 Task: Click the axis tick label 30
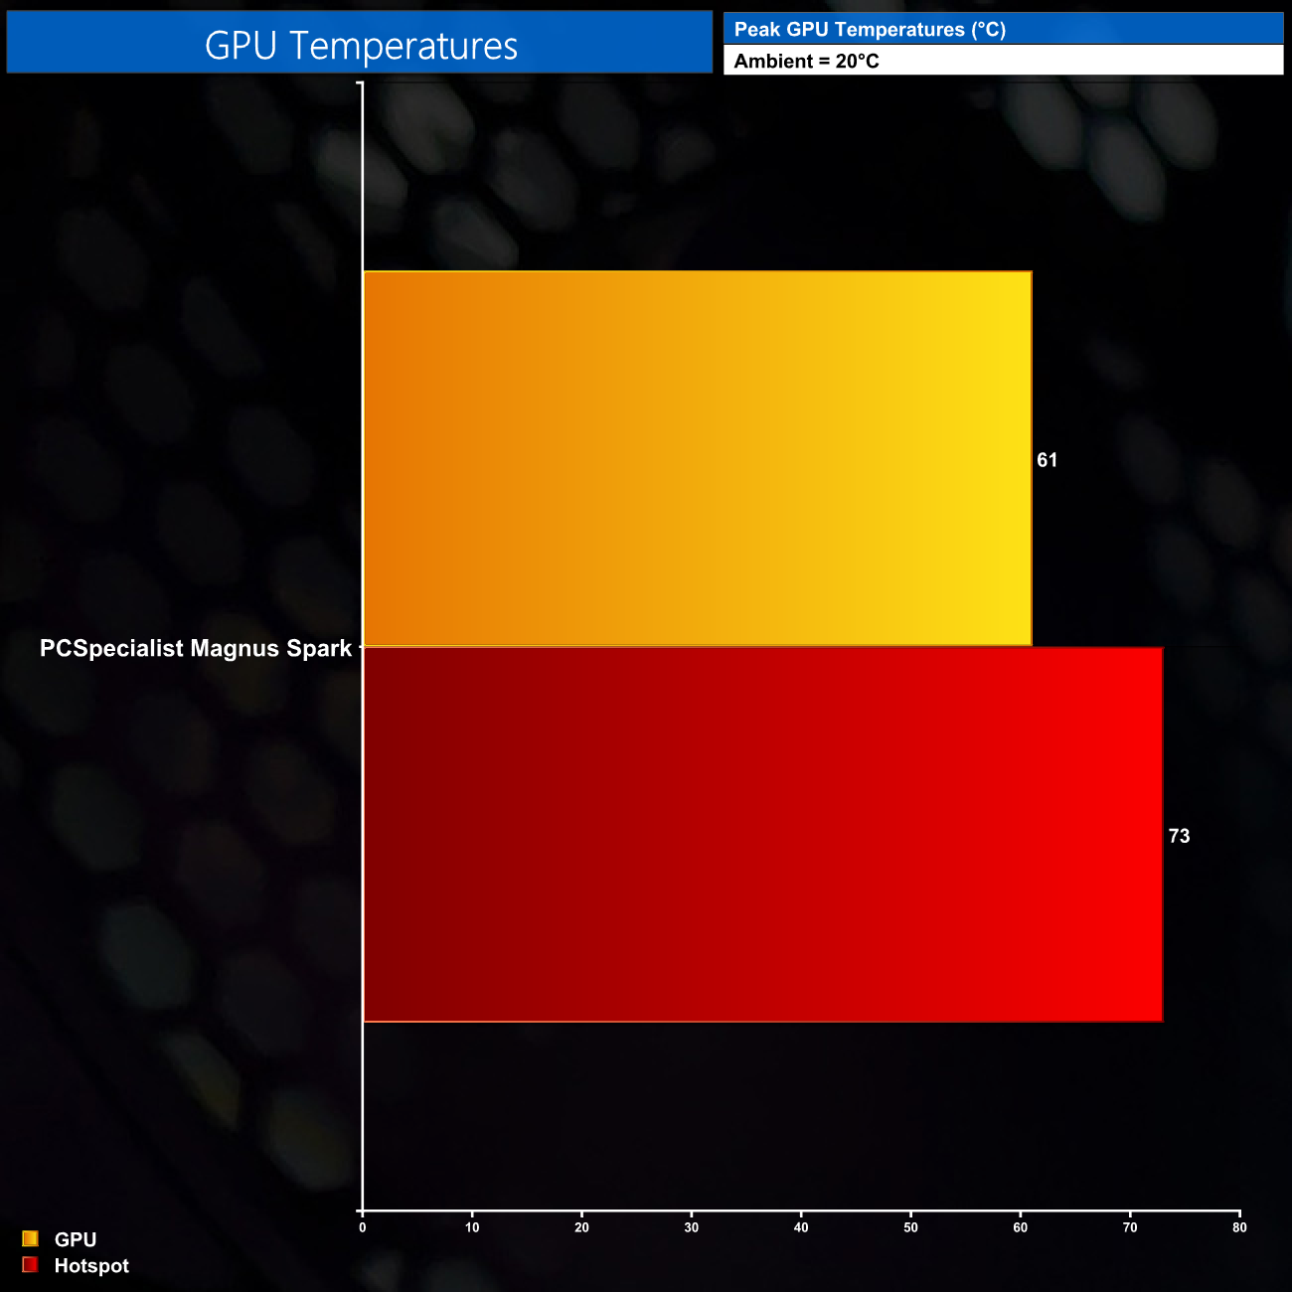coord(692,1227)
